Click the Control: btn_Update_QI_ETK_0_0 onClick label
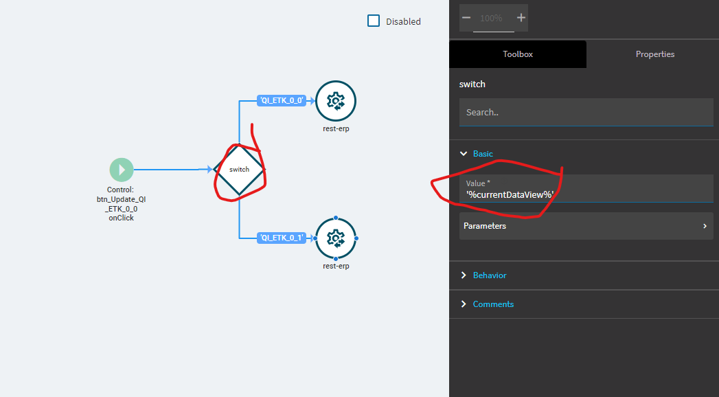The image size is (719, 397). [x=122, y=204]
